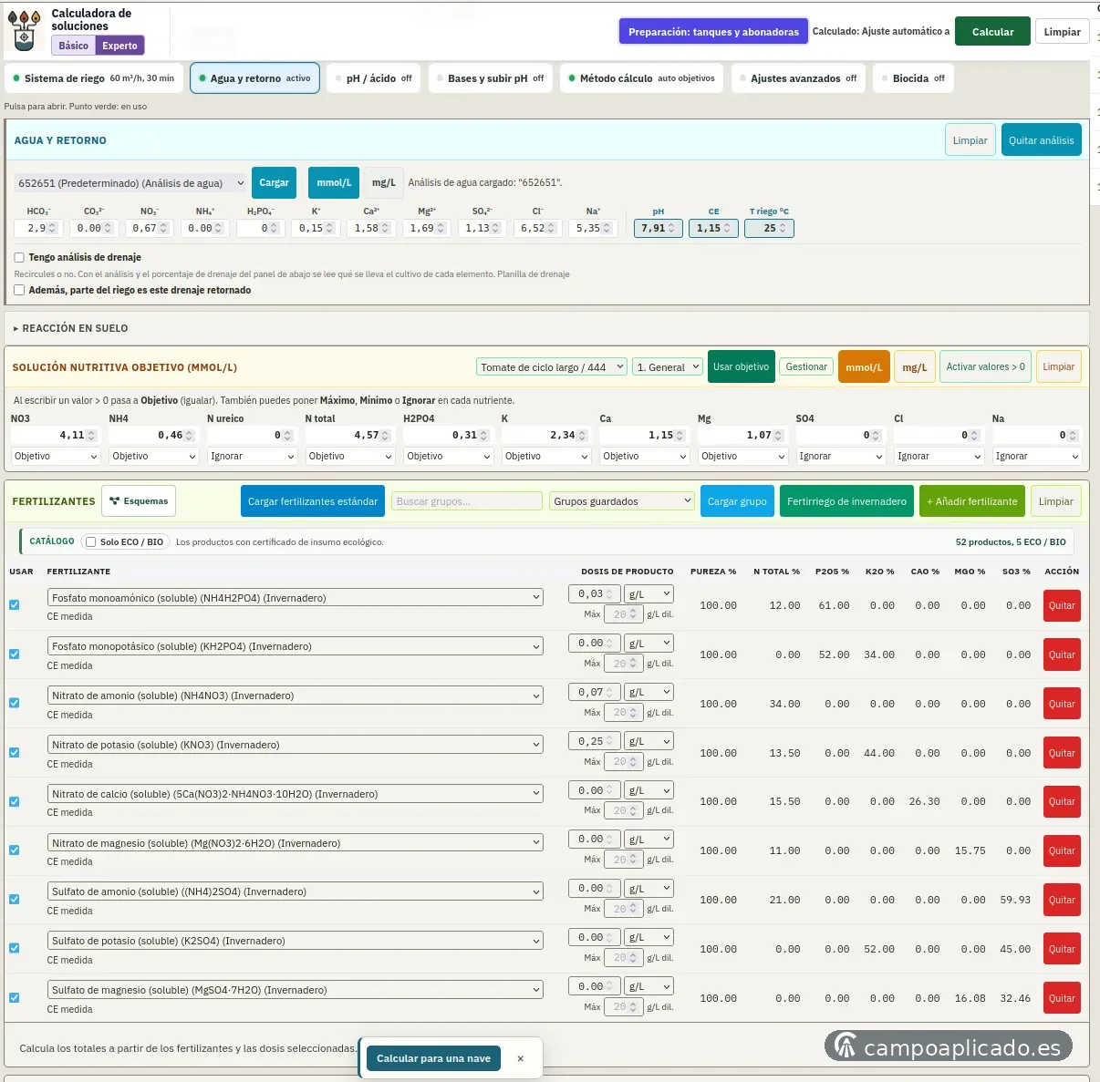Select mg/L in Agua y retorno

384,183
